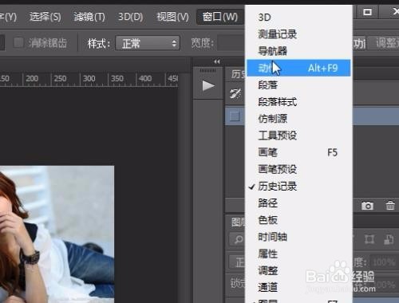Delete current state with trash icon
The image size is (399, 303).
click(390, 206)
